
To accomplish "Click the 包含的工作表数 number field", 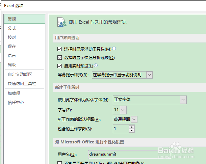I will pos(121,129).
